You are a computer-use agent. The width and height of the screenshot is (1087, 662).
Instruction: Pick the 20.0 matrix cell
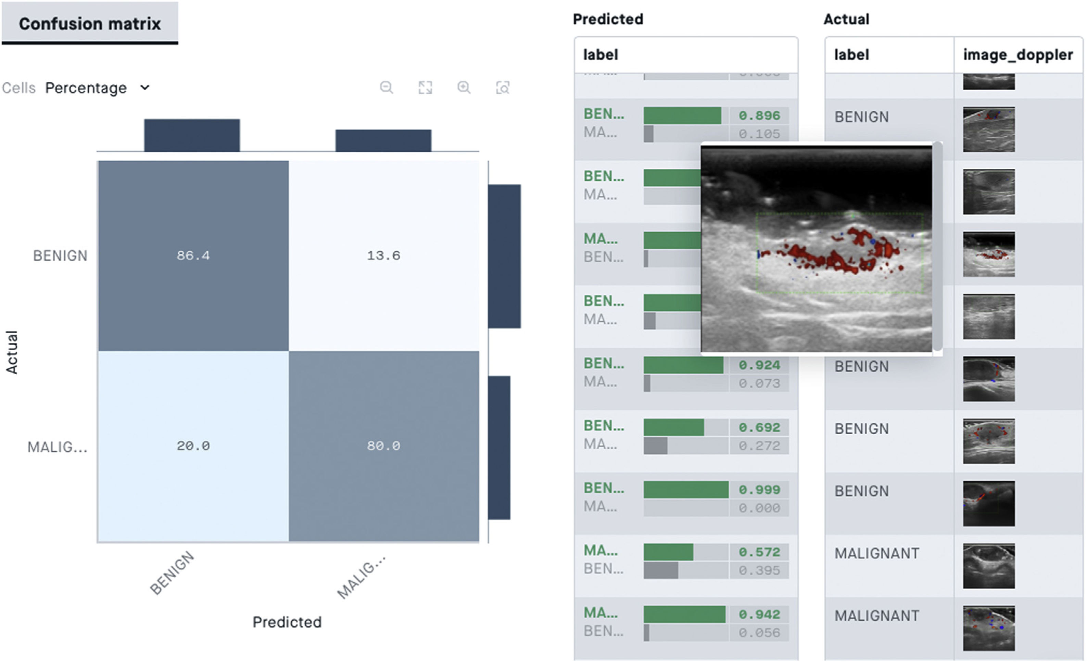tap(193, 446)
